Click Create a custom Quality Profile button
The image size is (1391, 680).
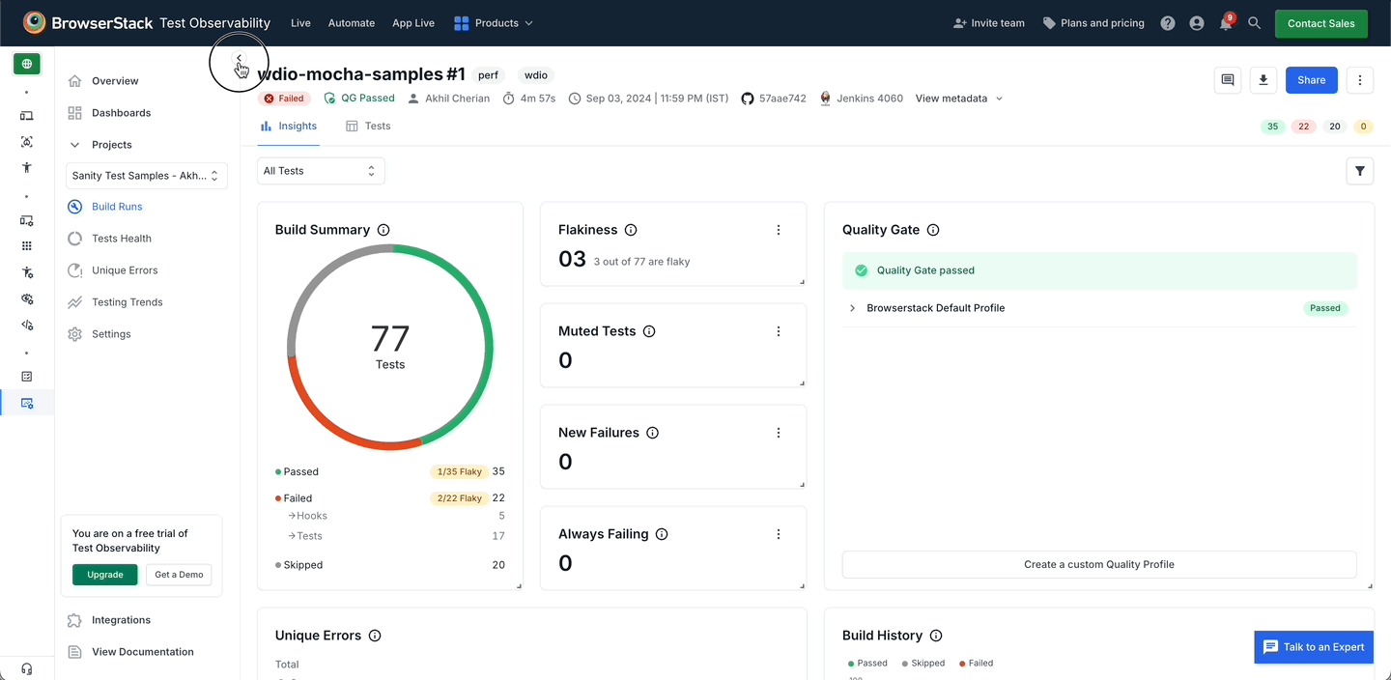click(x=1098, y=564)
